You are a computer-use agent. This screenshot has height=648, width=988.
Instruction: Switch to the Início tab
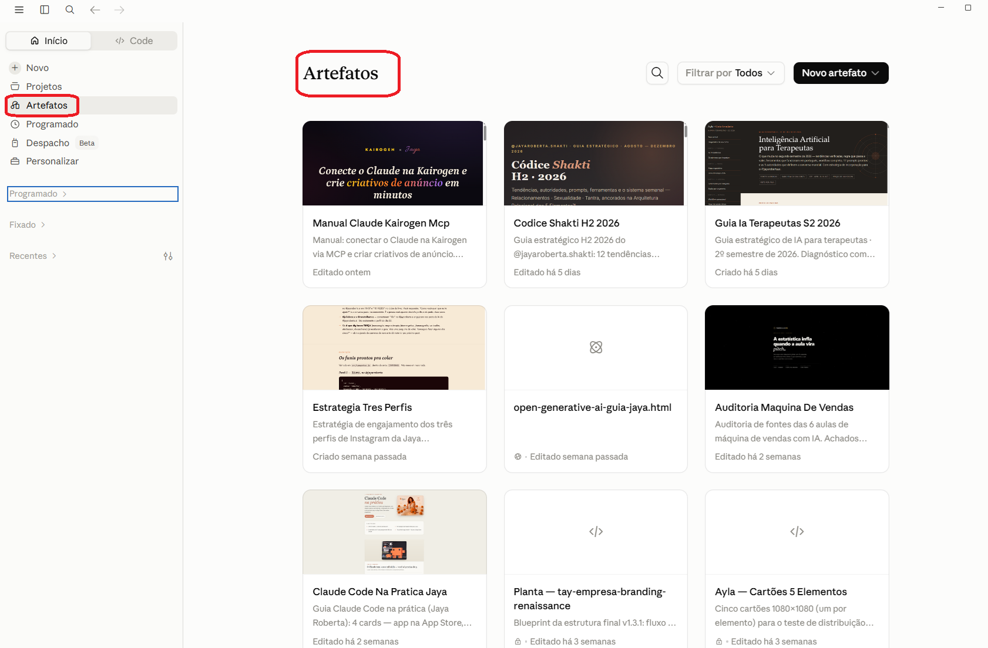pyautogui.click(x=49, y=41)
